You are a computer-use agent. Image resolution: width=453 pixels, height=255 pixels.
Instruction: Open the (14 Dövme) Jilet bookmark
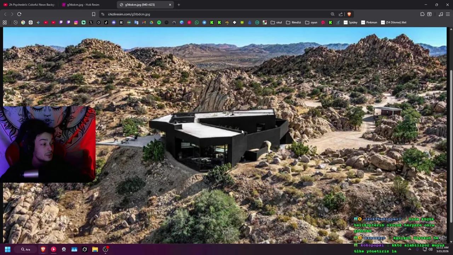(394, 22)
